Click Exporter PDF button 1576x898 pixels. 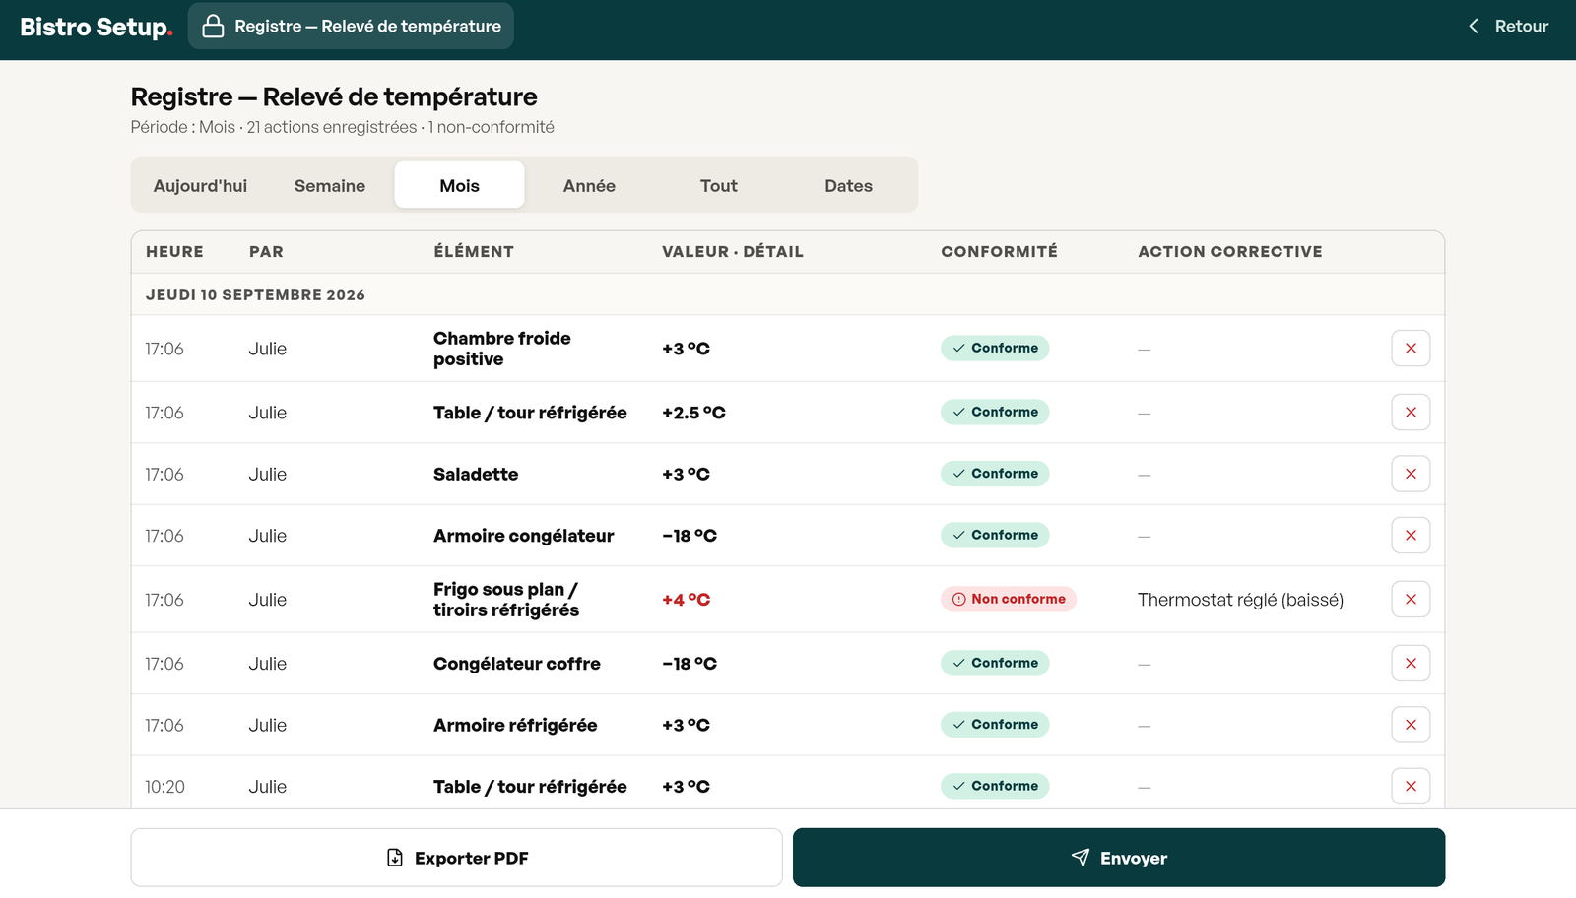click(457, 858)
